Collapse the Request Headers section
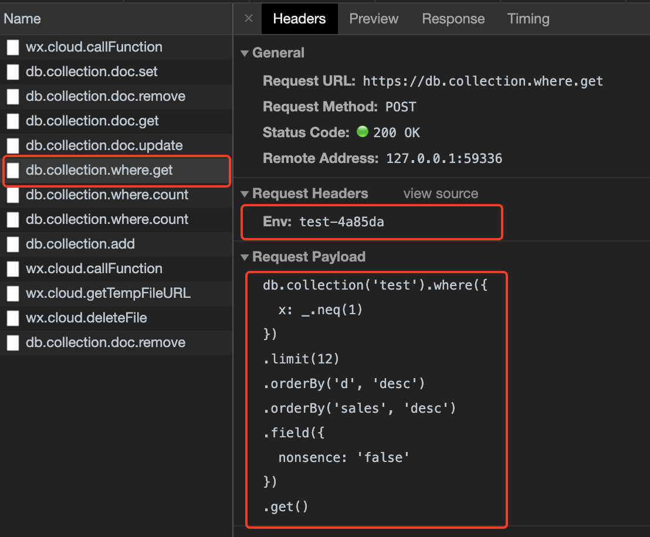650x537 pixels. pos(245,194)
